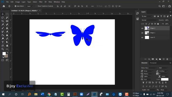
Task: Select the Zoom tool in the toolbox
Action: (x=3, y=49)
